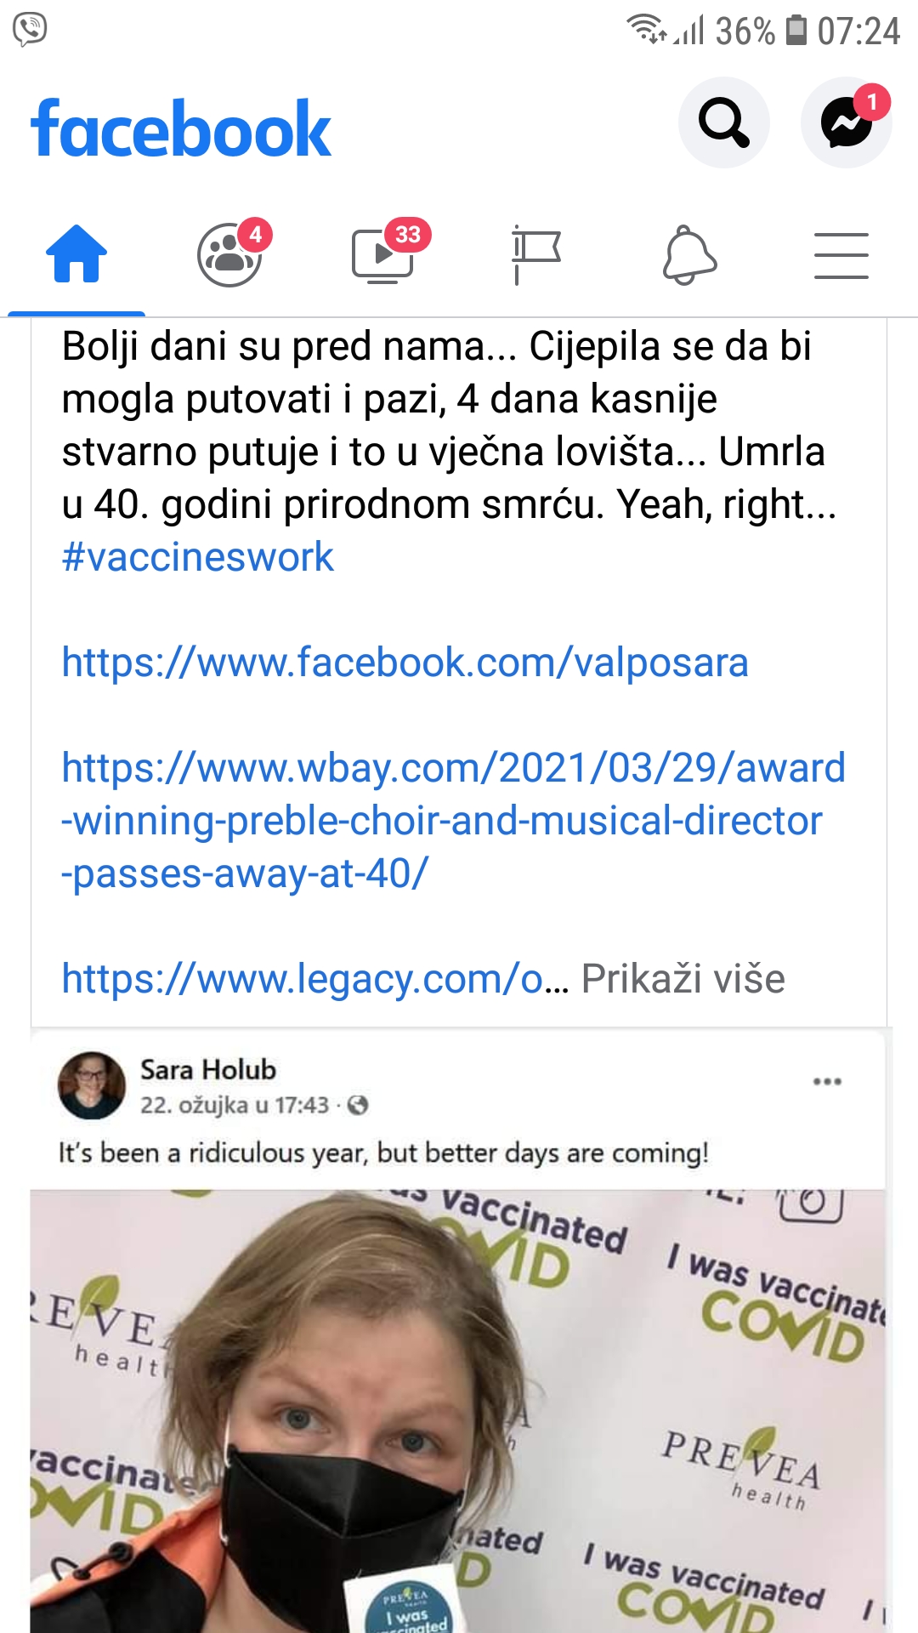Open the Facebook search icon
This screenshot has height=1633, width=918.
[x=724, y=122]
